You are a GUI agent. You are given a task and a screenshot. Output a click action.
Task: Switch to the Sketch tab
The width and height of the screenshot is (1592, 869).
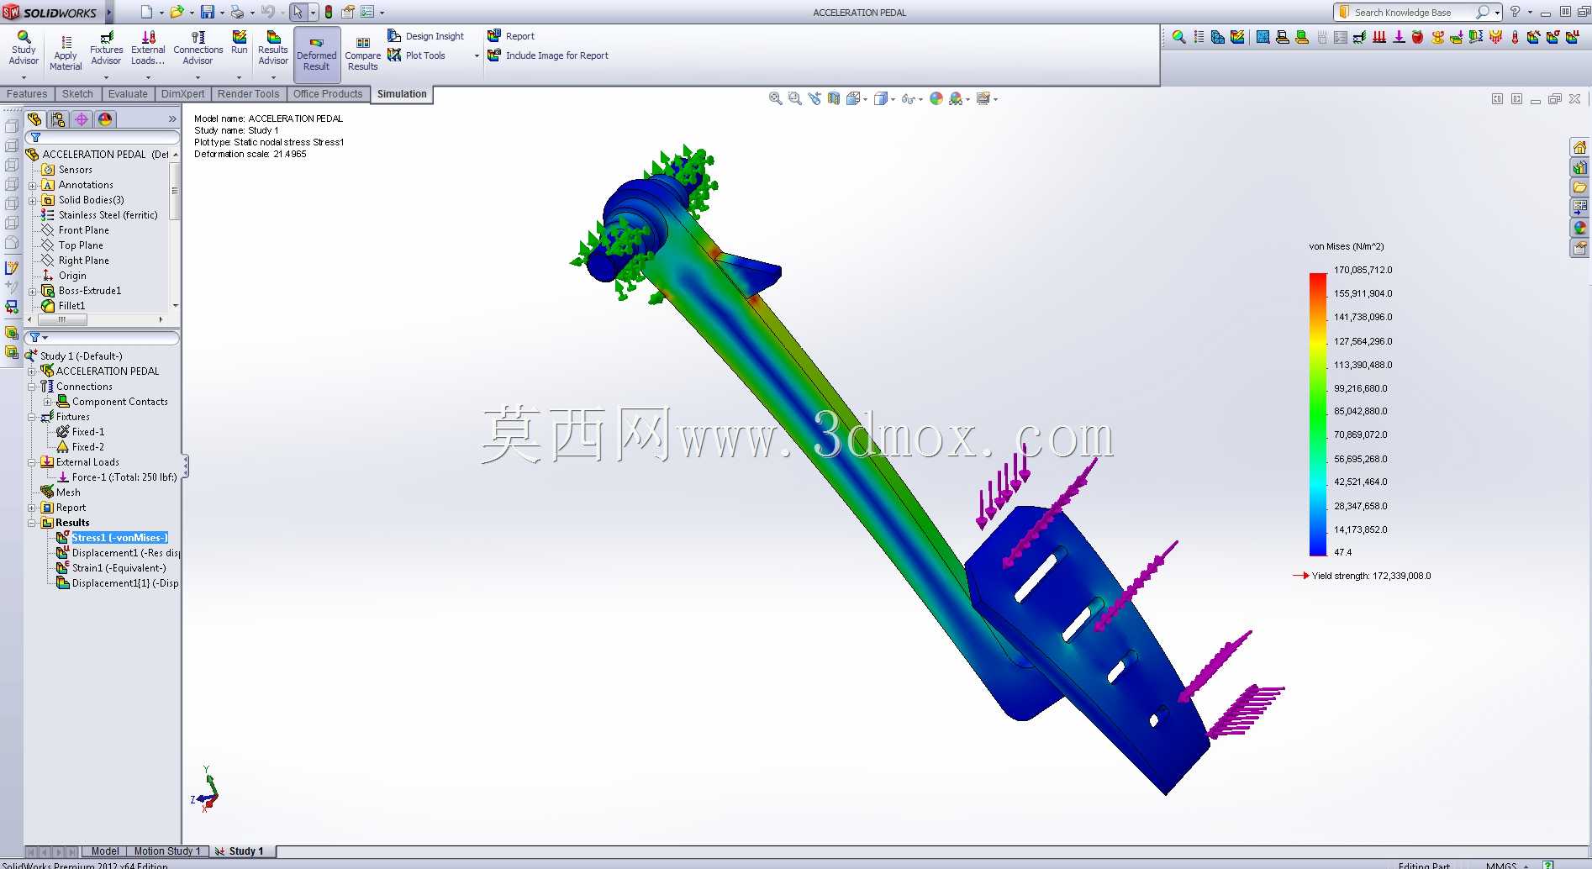[x=77, y=94]
